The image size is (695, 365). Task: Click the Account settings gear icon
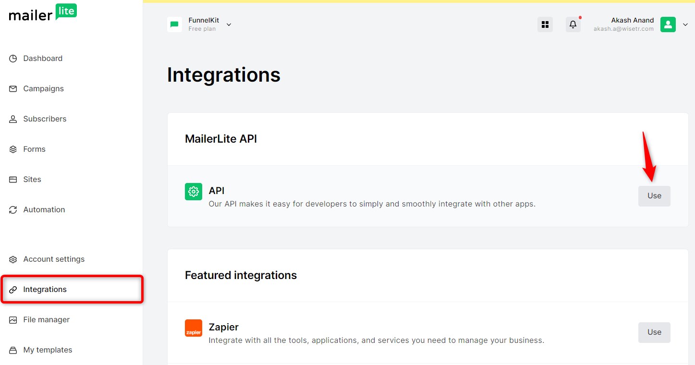pos(13,259)
